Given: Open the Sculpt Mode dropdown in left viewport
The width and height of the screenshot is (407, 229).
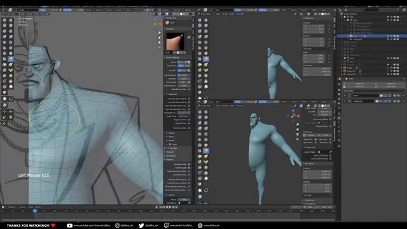Looking at the screenshot, I should point(10,14).
